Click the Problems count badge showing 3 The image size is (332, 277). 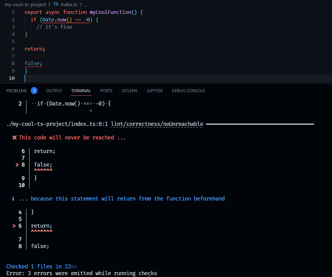click(x=34, y=90)
